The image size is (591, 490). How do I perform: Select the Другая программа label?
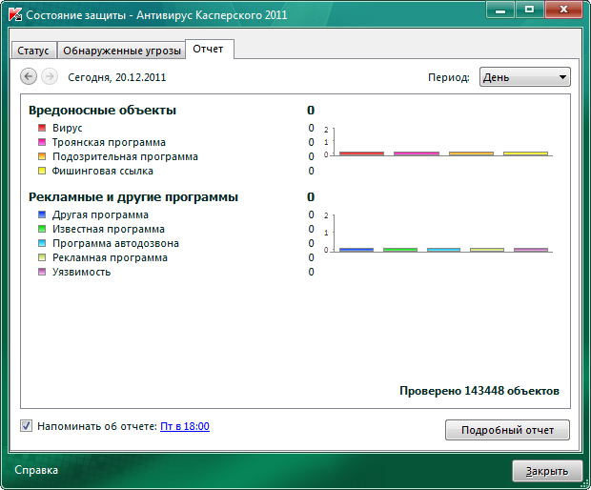(100, 214)
